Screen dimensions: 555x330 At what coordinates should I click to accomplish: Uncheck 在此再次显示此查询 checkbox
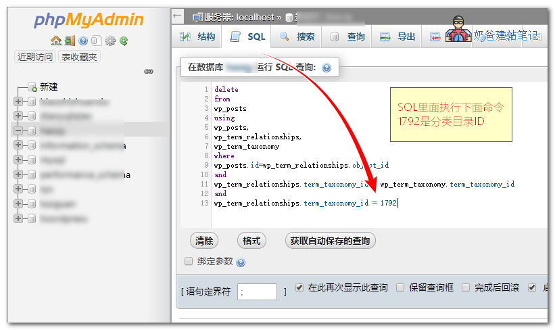(x=299, y=287)
